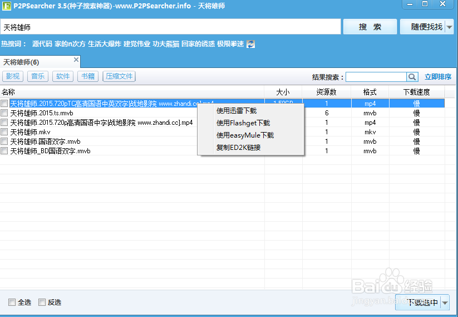Screen dimensions: 458x317
Task: Toggle the 全选 select-all checkbox
Action: [12, 303]
